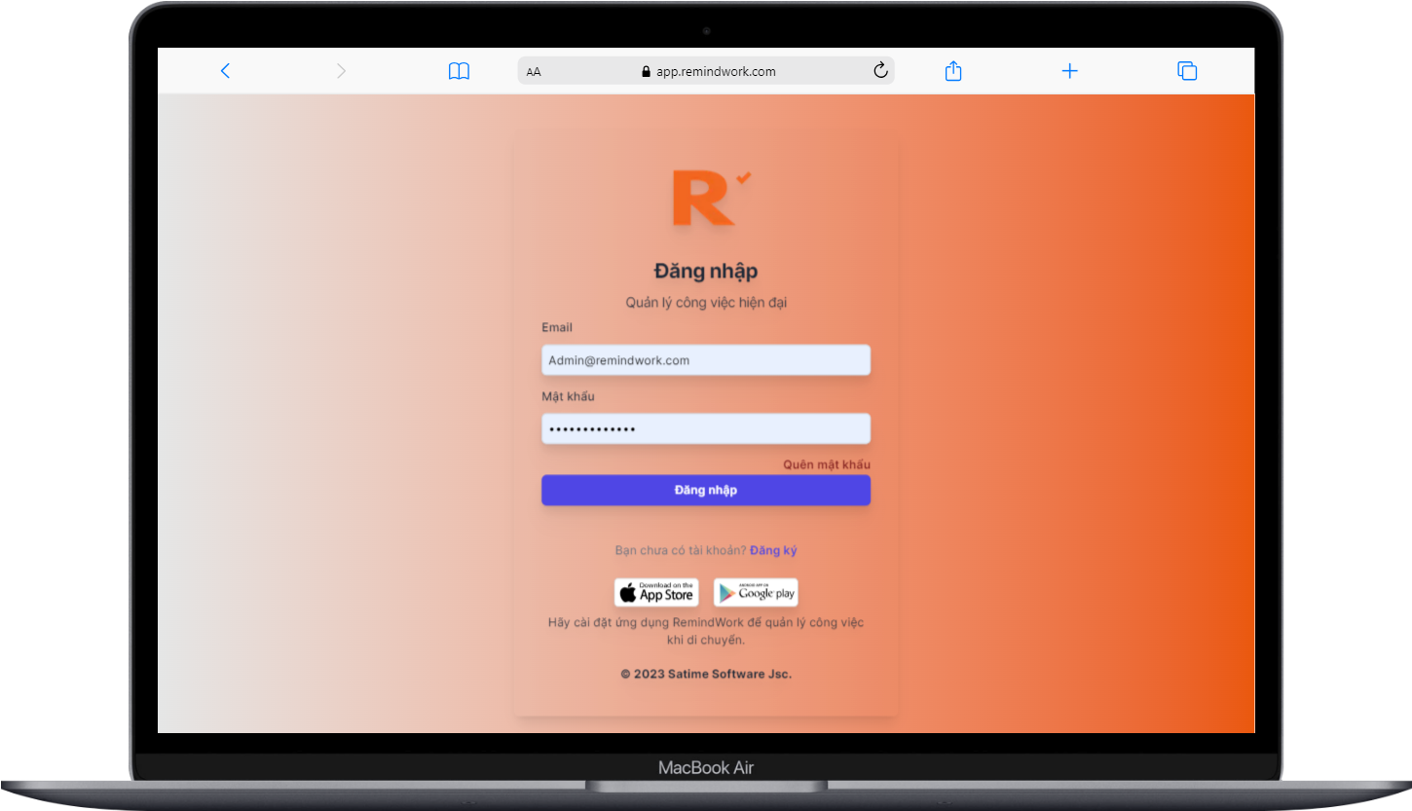Show all tabs using the tab overview icon
This screenshot has height=811, width=1412.
pos(1187,70)
